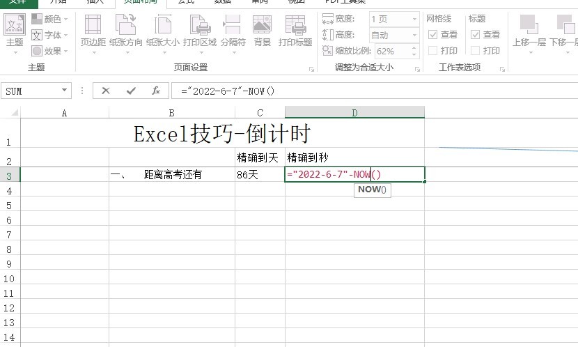Click Scale field showing 62%
This screenshot has width=578, height=347.
point(392,52)
